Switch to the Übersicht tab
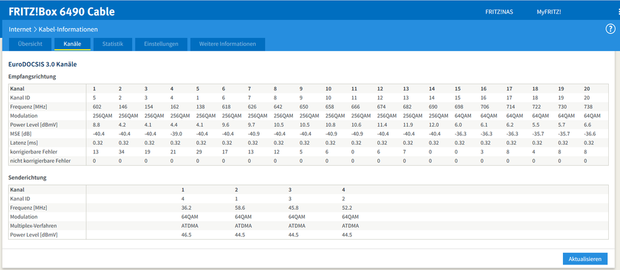 30,44
